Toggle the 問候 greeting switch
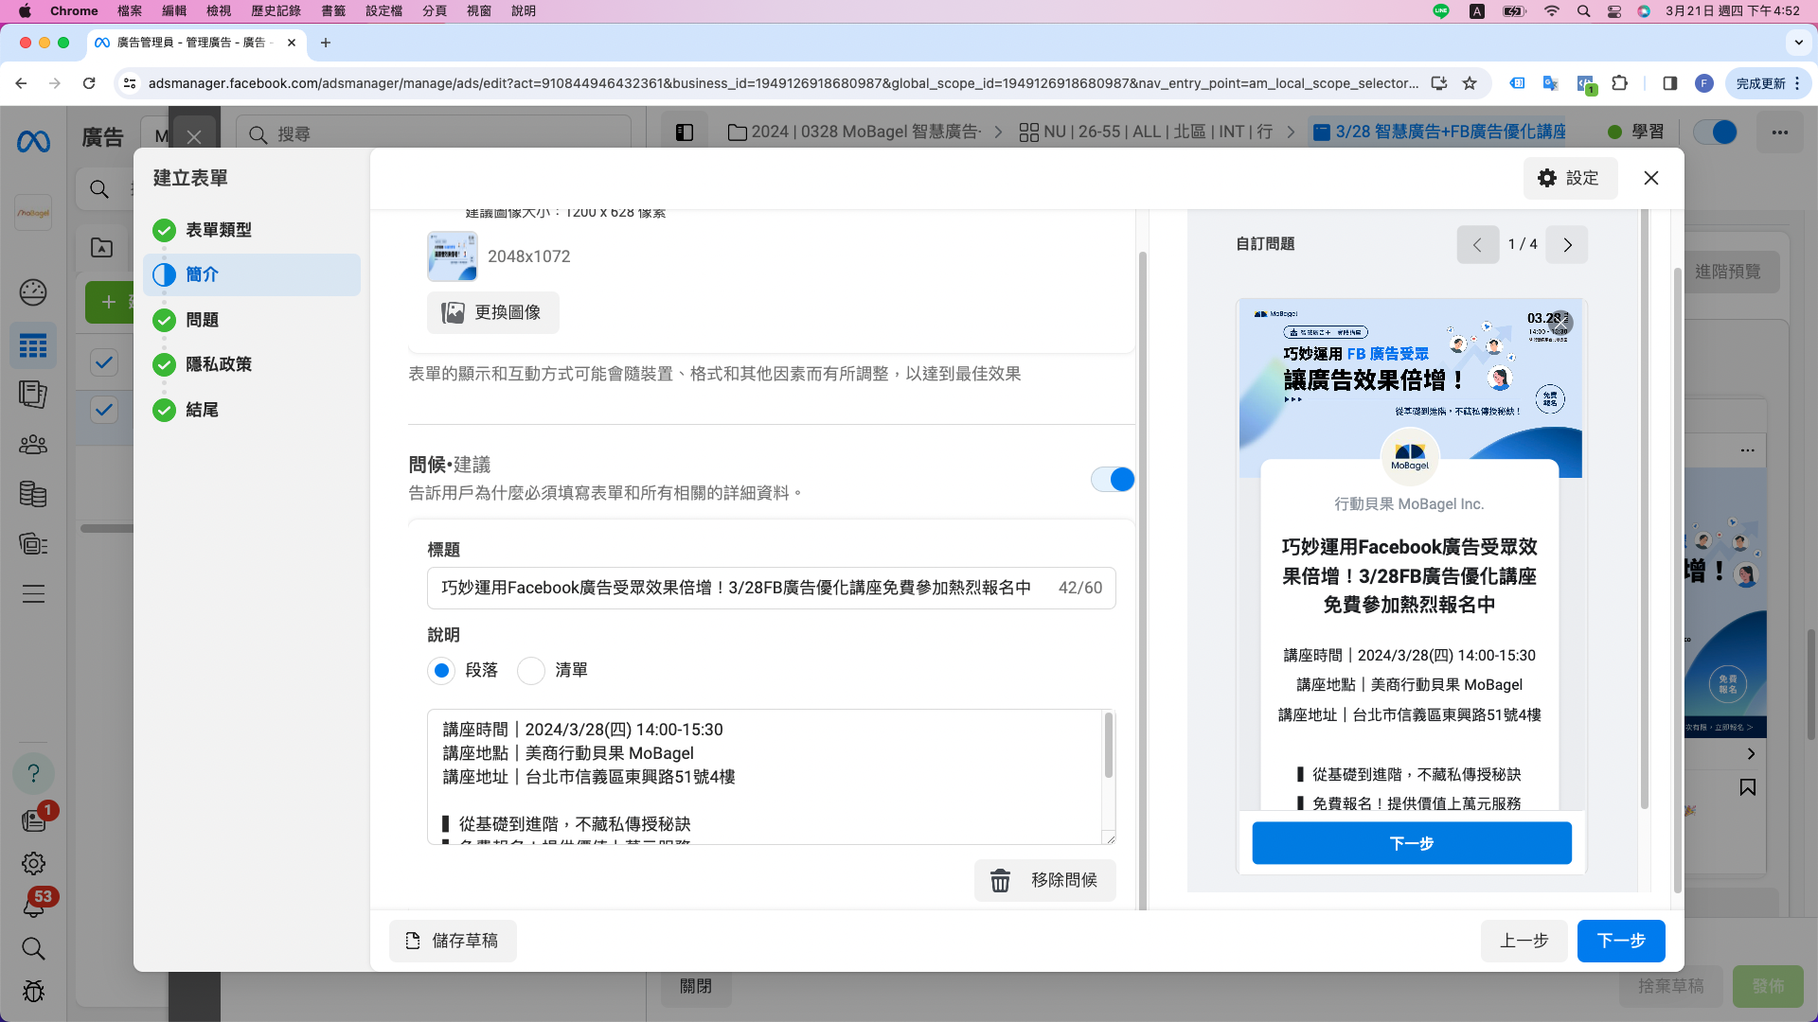The height and width of the screenshot is (1022, 1818). [x=1113, y=480]
